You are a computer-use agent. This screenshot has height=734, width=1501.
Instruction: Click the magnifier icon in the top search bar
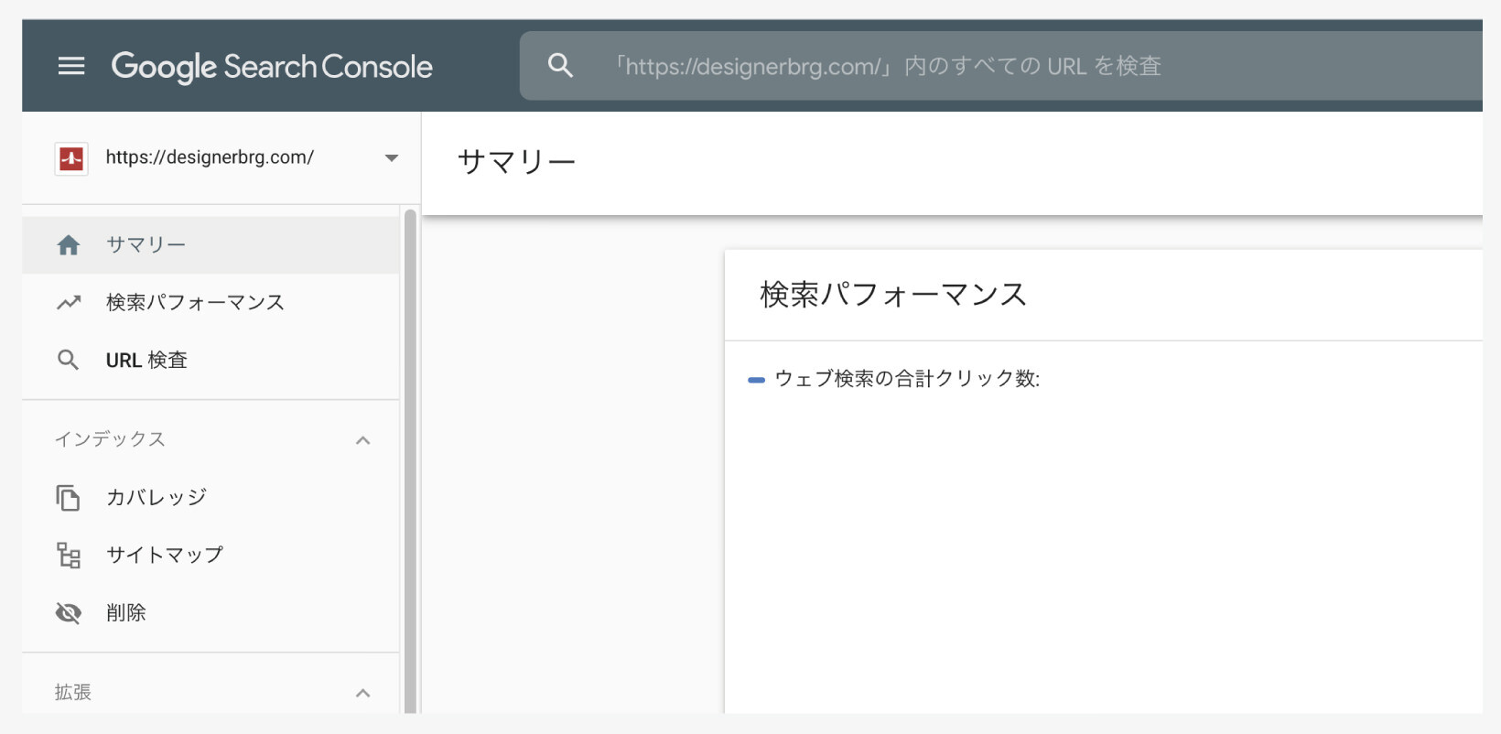click(560, 66)
